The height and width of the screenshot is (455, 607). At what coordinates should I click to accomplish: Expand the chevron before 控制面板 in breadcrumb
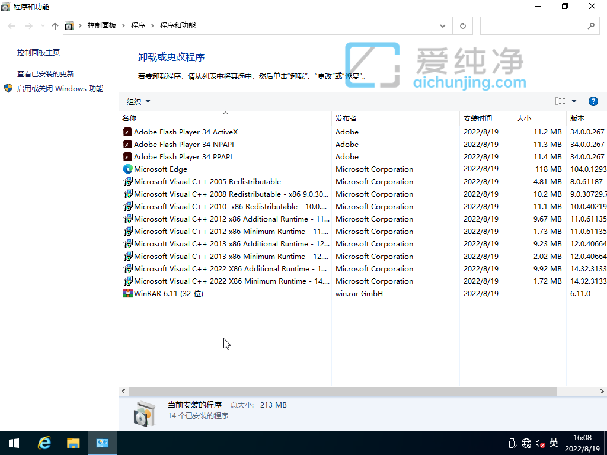click(80, 25)
